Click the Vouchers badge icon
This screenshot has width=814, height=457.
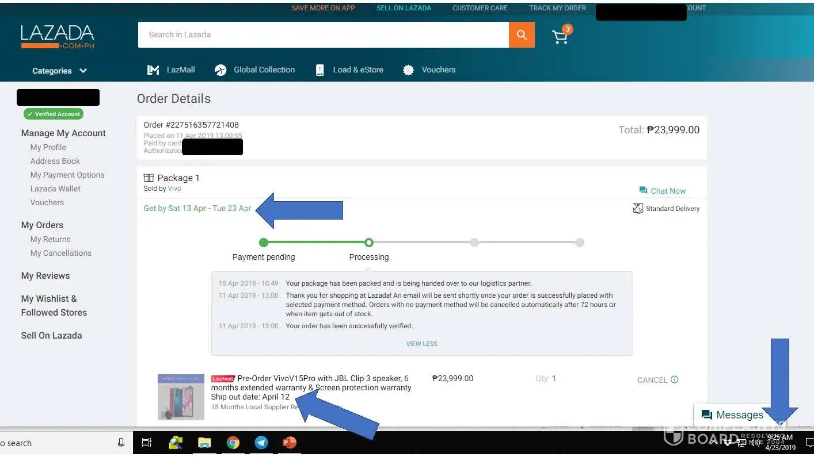point(408,70)
